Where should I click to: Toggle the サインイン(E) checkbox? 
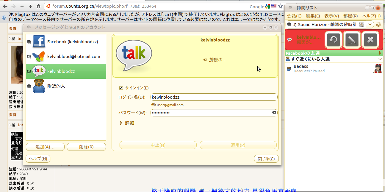pyautogui.click(x=121, y=88)
